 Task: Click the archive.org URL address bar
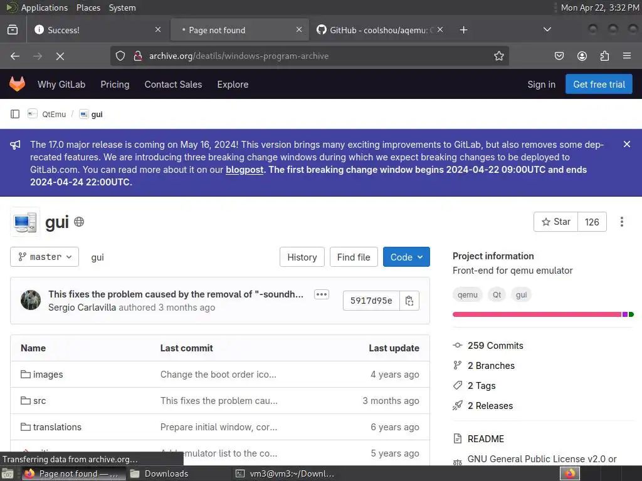(x=310, y=56)
